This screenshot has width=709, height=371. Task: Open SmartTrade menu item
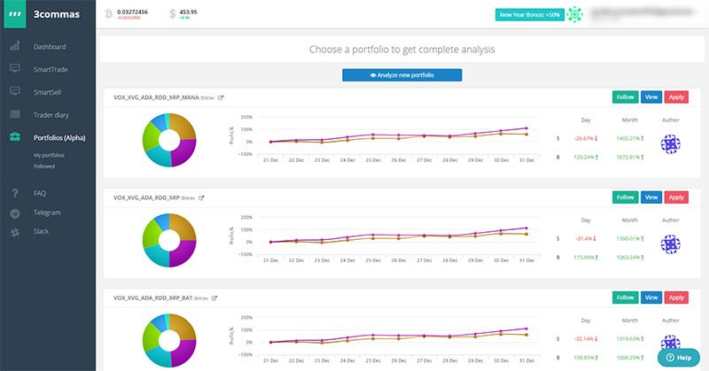pyautogui.click(x=51, y=69)
